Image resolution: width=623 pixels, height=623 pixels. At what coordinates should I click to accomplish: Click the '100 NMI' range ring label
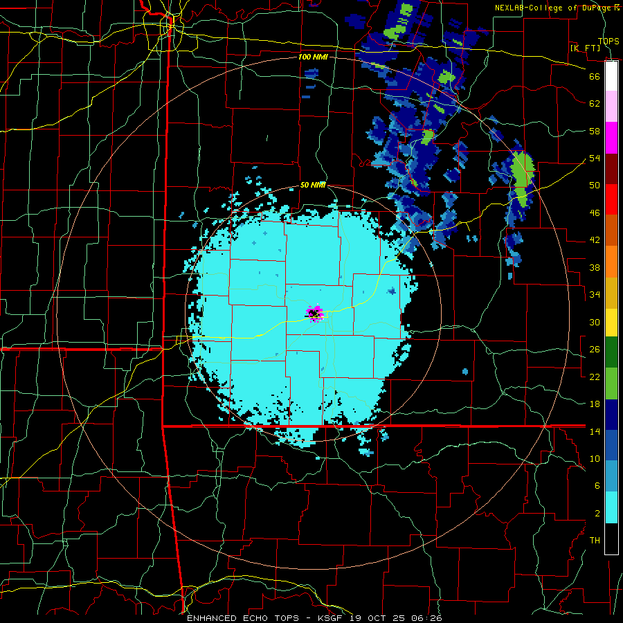[x=313, y=57]
